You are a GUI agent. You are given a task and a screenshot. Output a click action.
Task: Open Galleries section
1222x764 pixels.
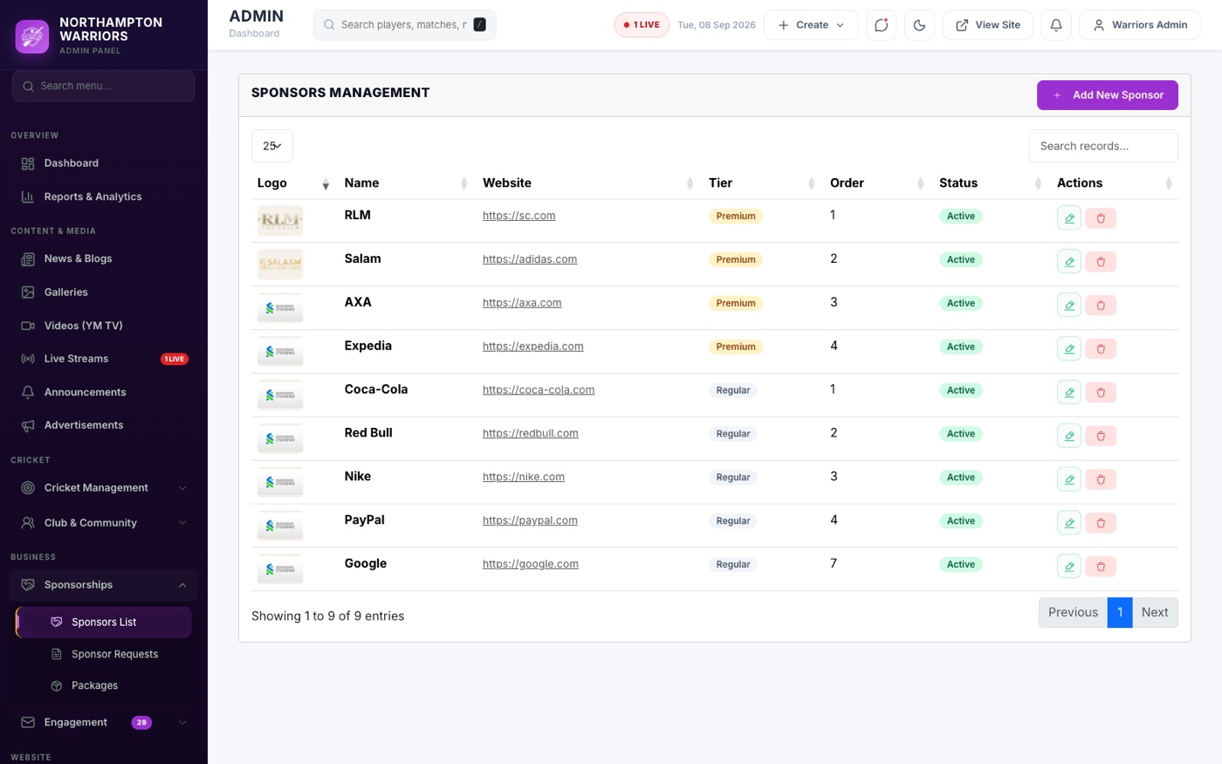[103, 293]
